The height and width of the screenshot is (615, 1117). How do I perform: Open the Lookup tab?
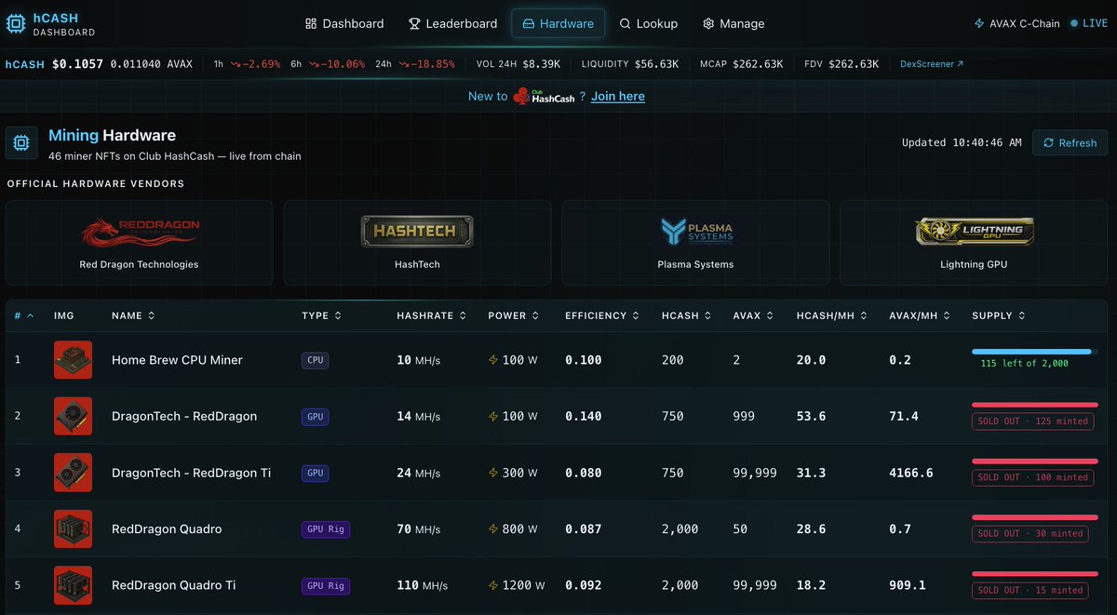(649, 23)
